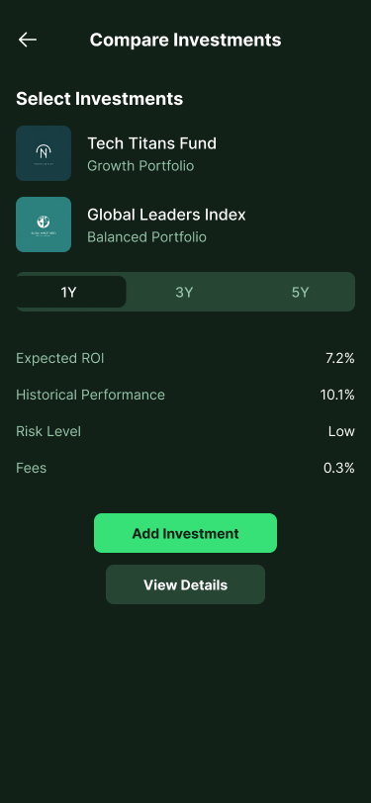Click the 7.2% ROI value
The image size is (371, 803).
click(x=340, y=358)
